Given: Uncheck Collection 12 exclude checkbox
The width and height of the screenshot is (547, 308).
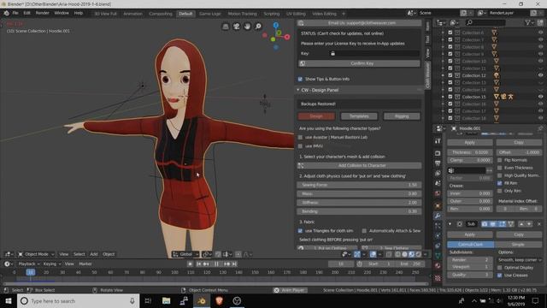Looking at the screenshot, I should point(450,75).
